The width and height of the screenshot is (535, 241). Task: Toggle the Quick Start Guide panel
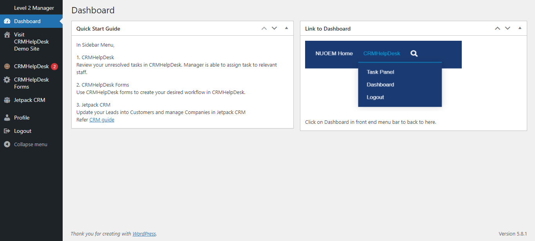pos(286,28)
